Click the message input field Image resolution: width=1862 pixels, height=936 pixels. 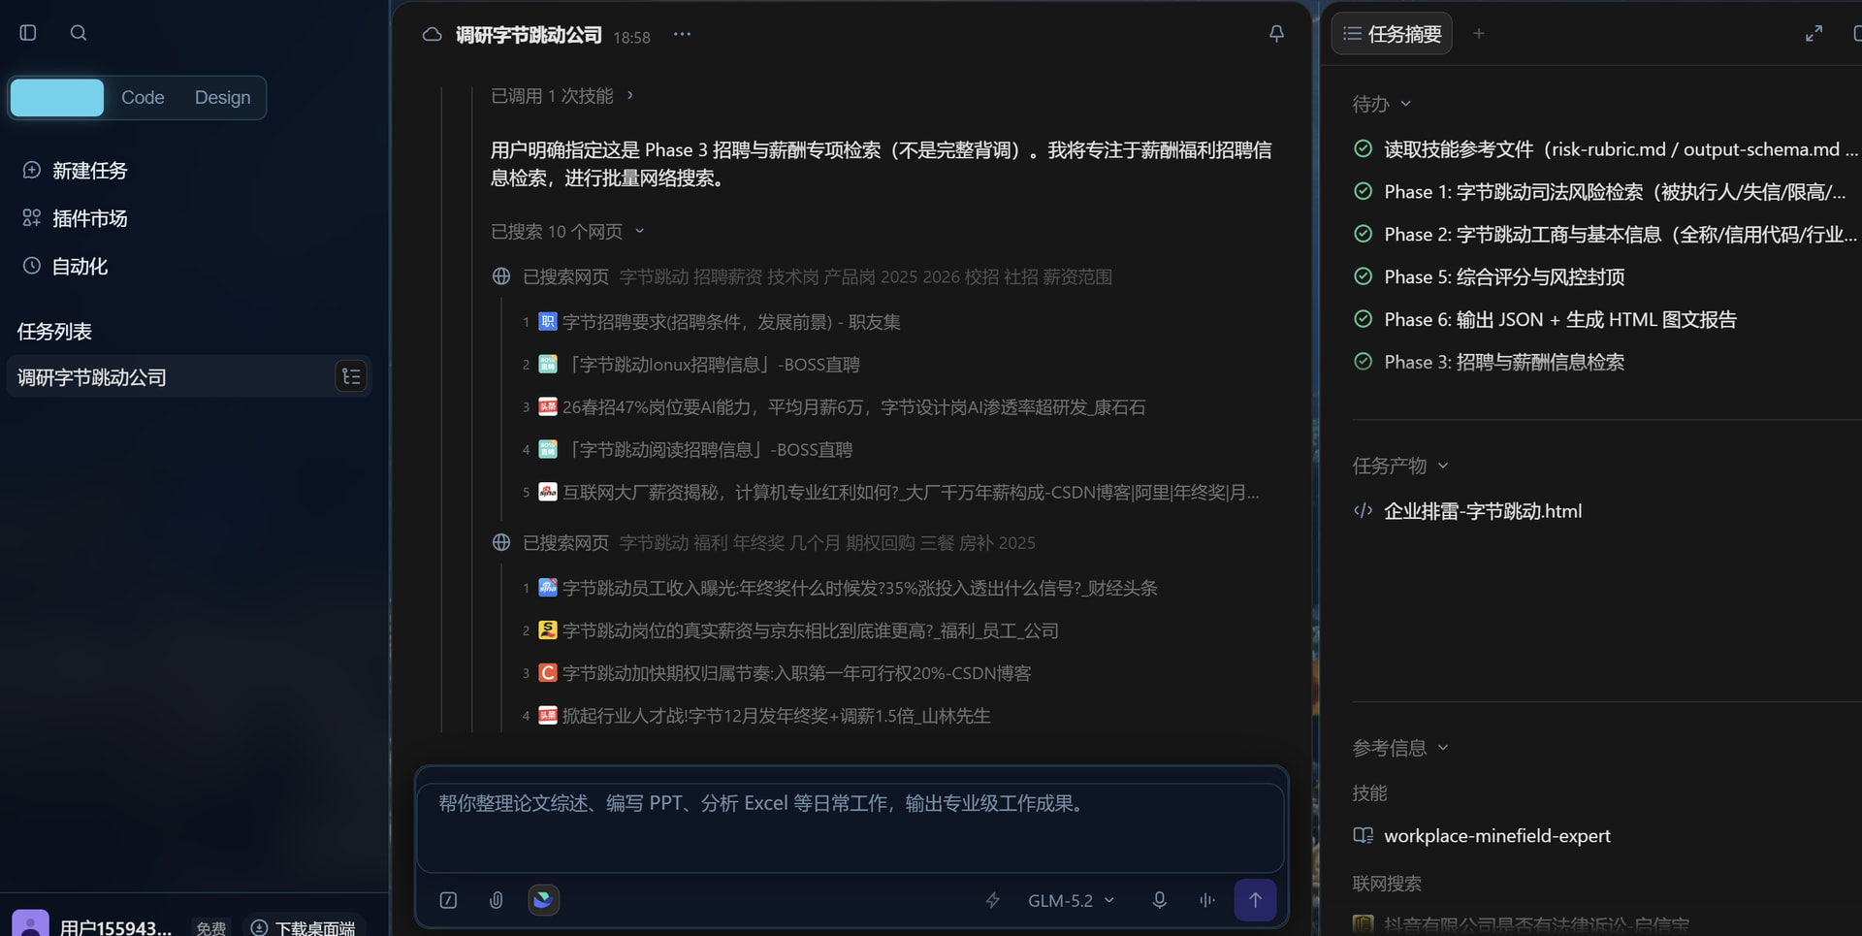(851, 827)
